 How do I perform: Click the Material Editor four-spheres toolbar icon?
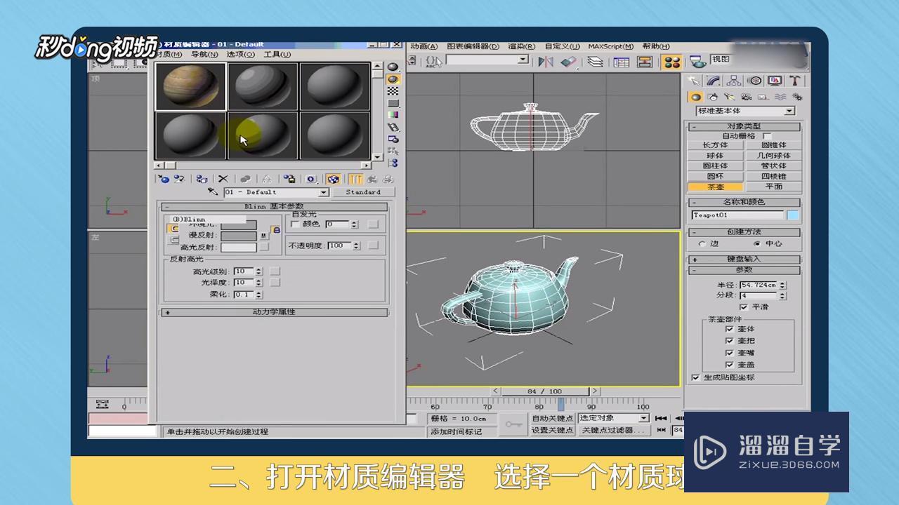click(x=673, y=62)
